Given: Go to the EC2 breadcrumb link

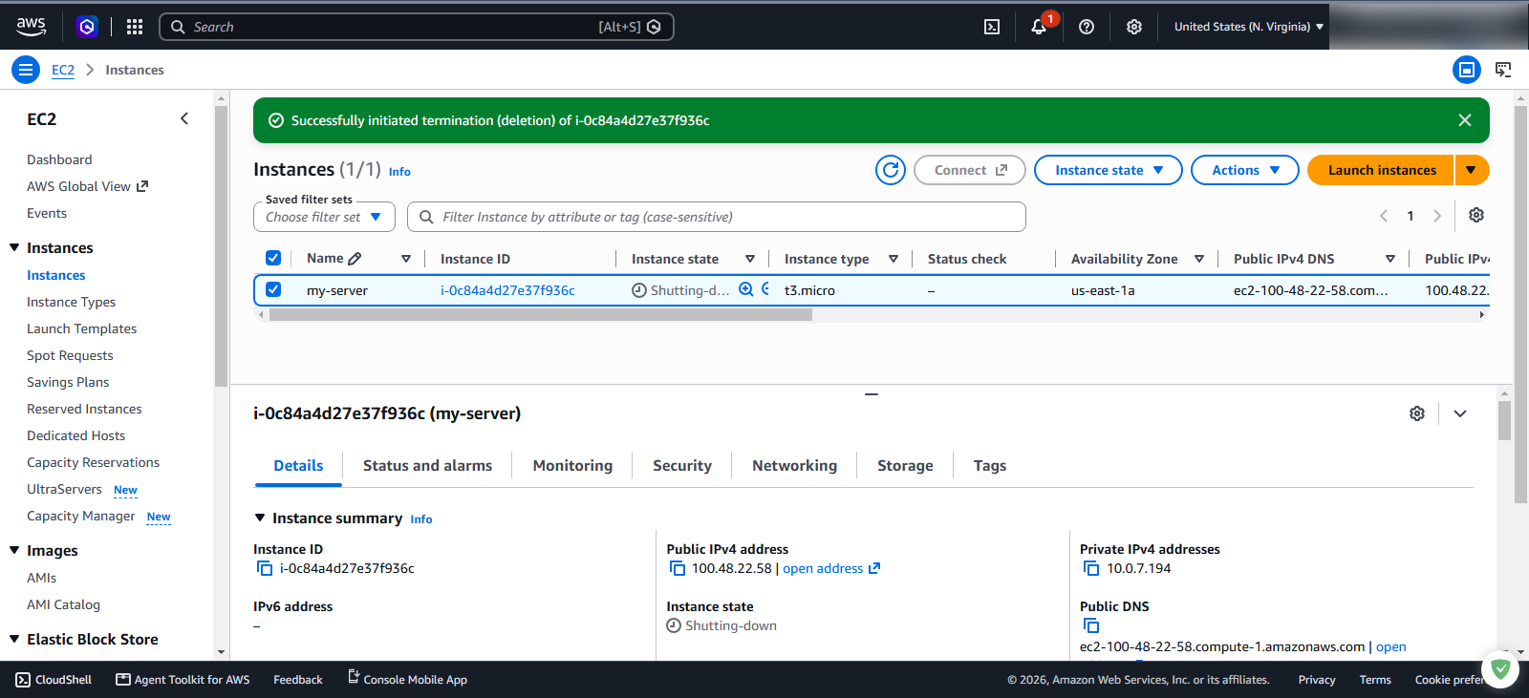Looking at the screenshot, I should (63, 70).
